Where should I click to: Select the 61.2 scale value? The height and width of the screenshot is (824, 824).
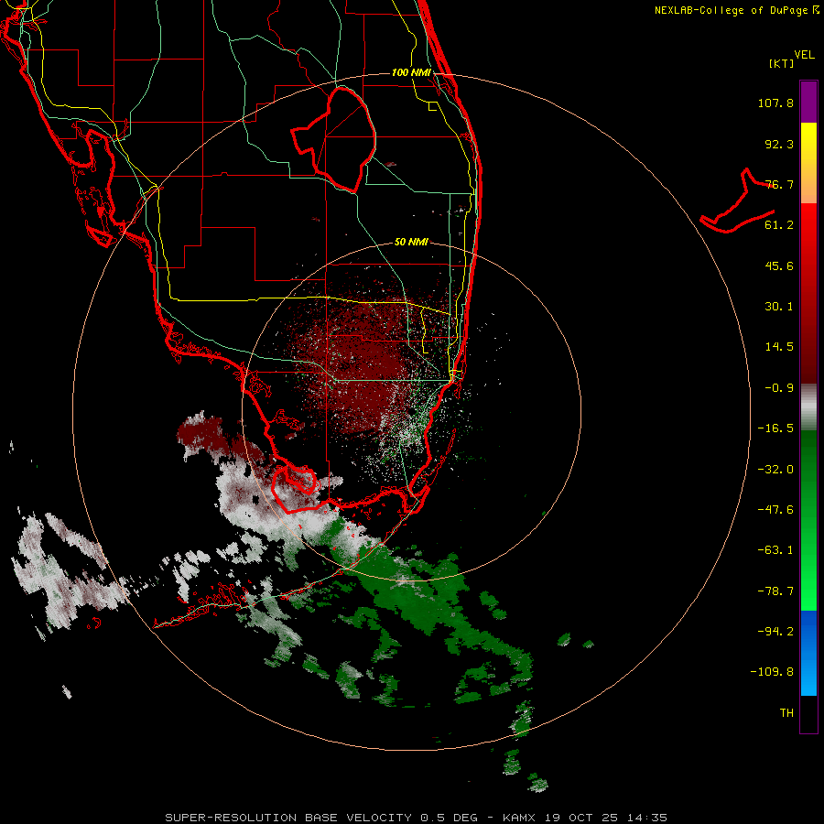tap(779, 225)
